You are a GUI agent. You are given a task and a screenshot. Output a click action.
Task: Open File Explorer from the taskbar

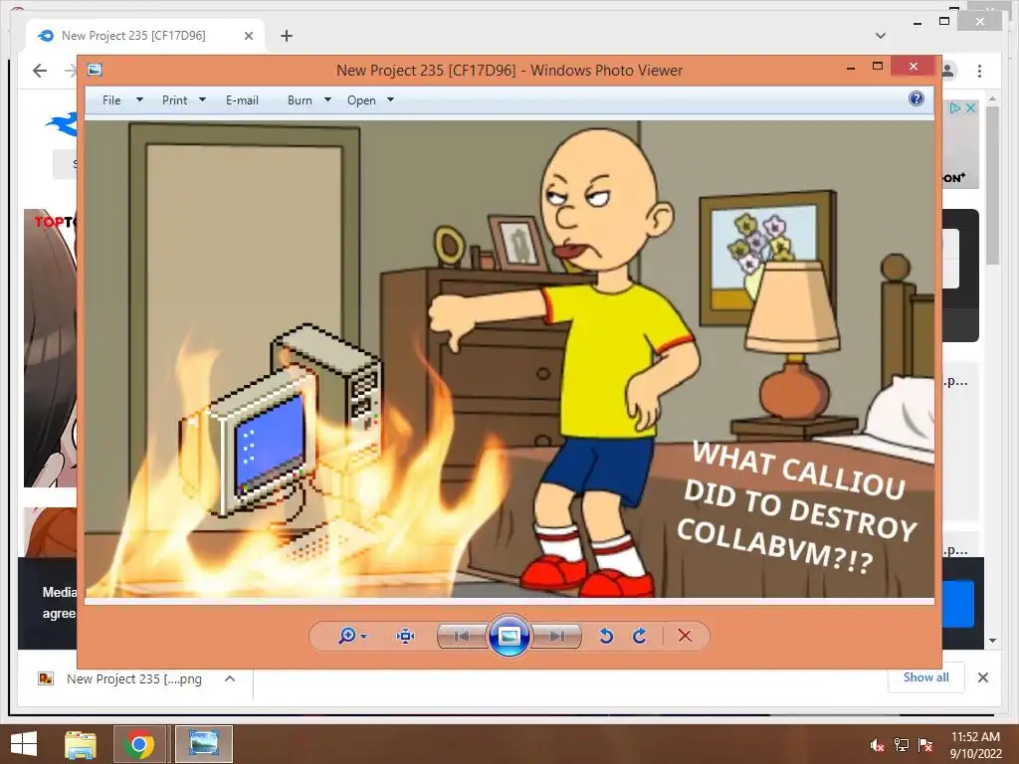point(81,744)
